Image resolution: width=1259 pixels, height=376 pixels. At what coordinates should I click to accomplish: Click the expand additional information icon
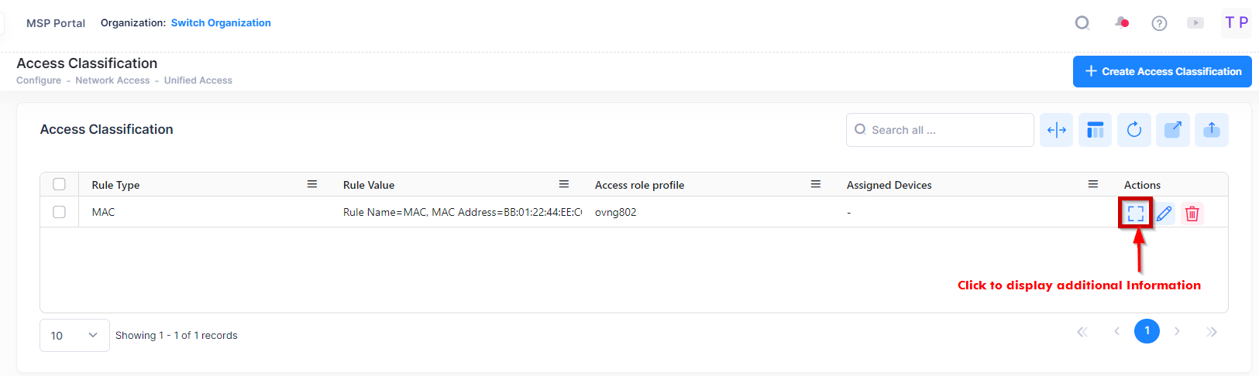point(1136,214)
